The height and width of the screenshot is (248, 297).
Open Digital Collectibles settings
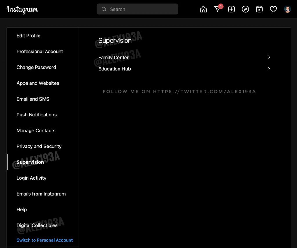coord(37,225)
